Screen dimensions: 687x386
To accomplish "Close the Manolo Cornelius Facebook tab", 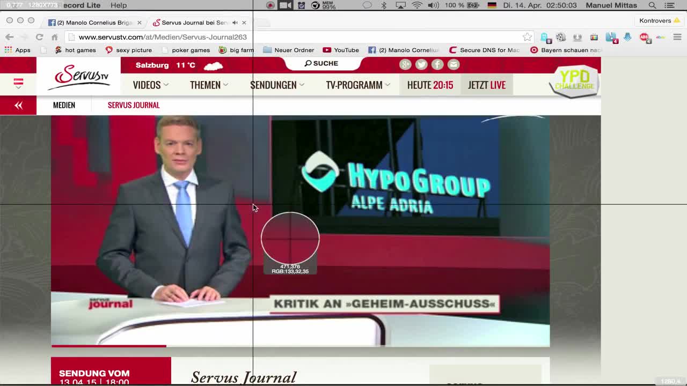I will click(x=139, y=23).
